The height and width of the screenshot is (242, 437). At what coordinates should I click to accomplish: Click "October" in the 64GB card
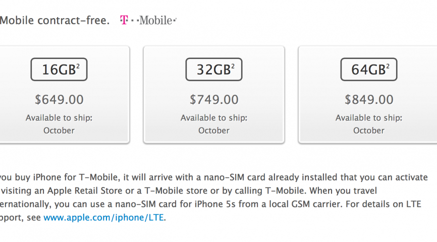369,131
